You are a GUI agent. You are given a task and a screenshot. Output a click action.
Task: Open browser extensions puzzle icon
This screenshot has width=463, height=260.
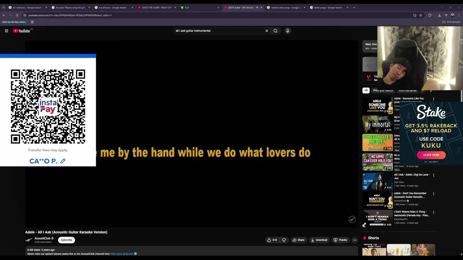[x=430, y=15]
